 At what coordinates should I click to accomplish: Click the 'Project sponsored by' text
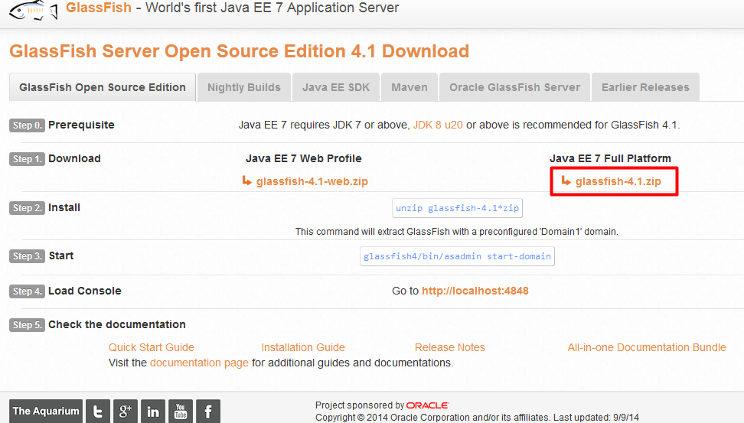pos(360,405)
